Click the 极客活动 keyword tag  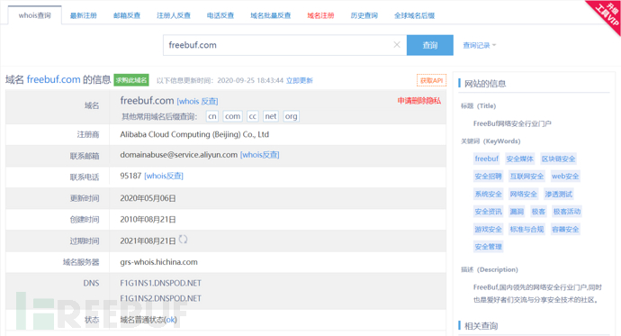tap(567, 212)
